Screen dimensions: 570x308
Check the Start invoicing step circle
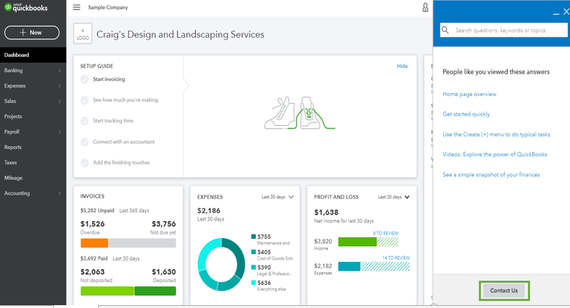(84, 79)
